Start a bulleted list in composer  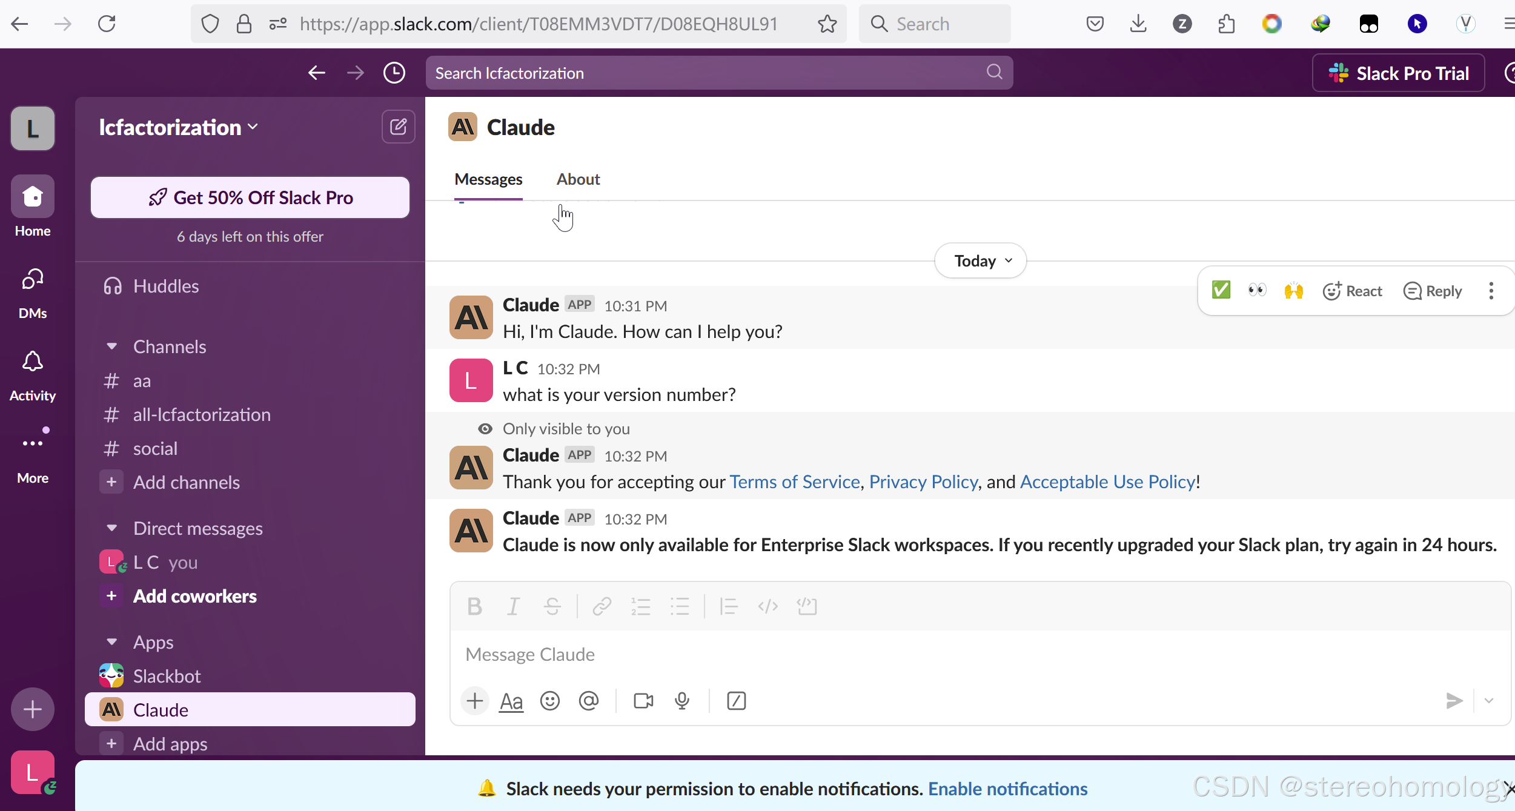[x=680, y=606]
